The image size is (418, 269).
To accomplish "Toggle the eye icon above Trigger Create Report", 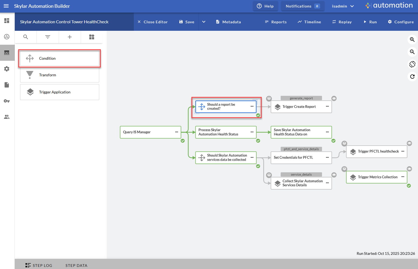I will [x=334, y=98].
